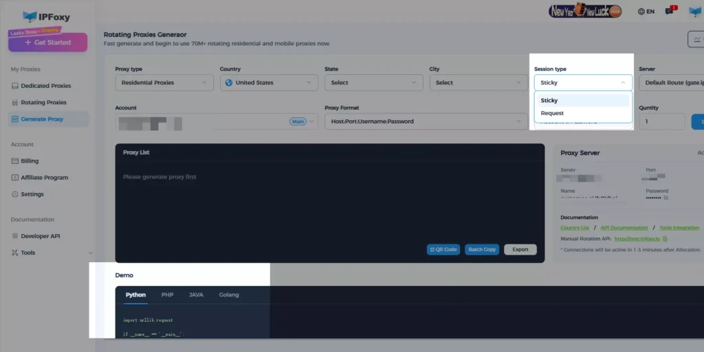
Task: Open the Developer API documentation
Action: click(x=40, y=236)
